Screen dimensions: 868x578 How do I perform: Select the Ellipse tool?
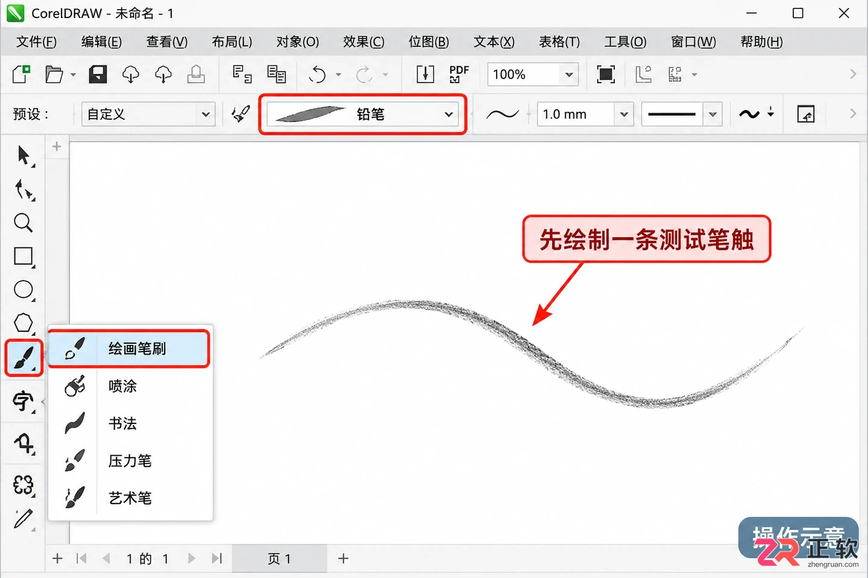tap(24, 290)
